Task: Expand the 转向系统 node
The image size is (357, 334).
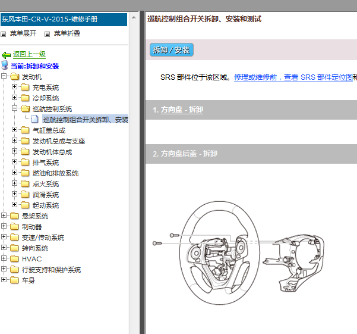Action: (4, 247)
